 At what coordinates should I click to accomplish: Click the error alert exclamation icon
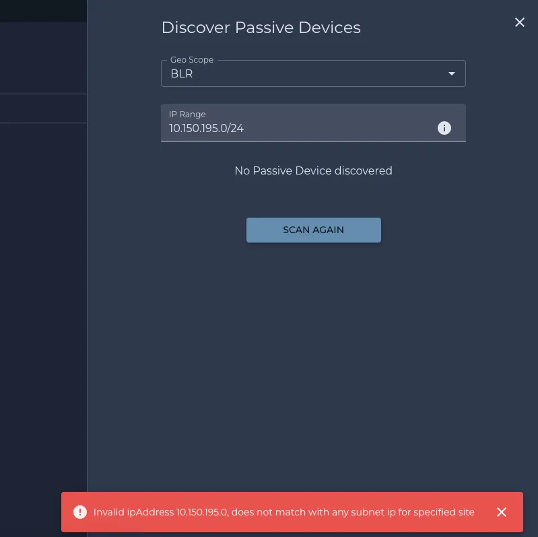[80, 512]
